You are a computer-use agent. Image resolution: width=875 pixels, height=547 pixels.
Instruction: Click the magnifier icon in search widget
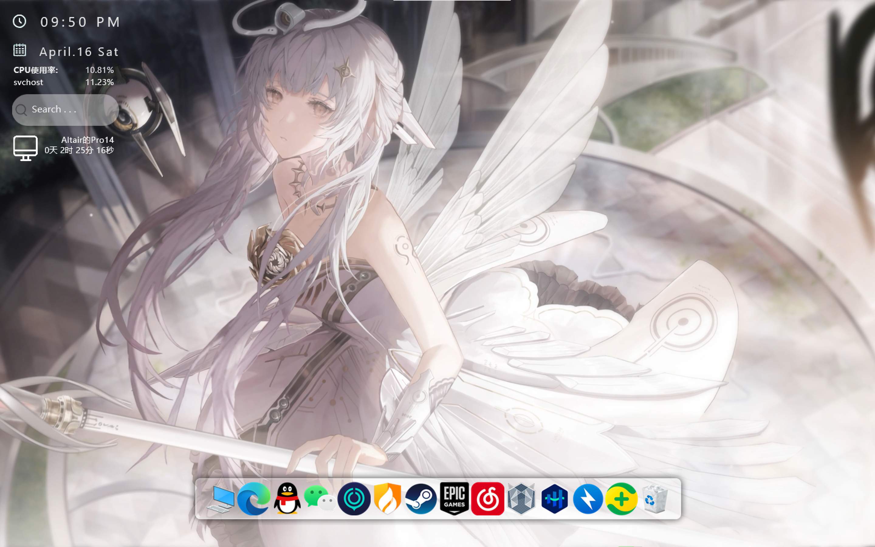point(21,110)
